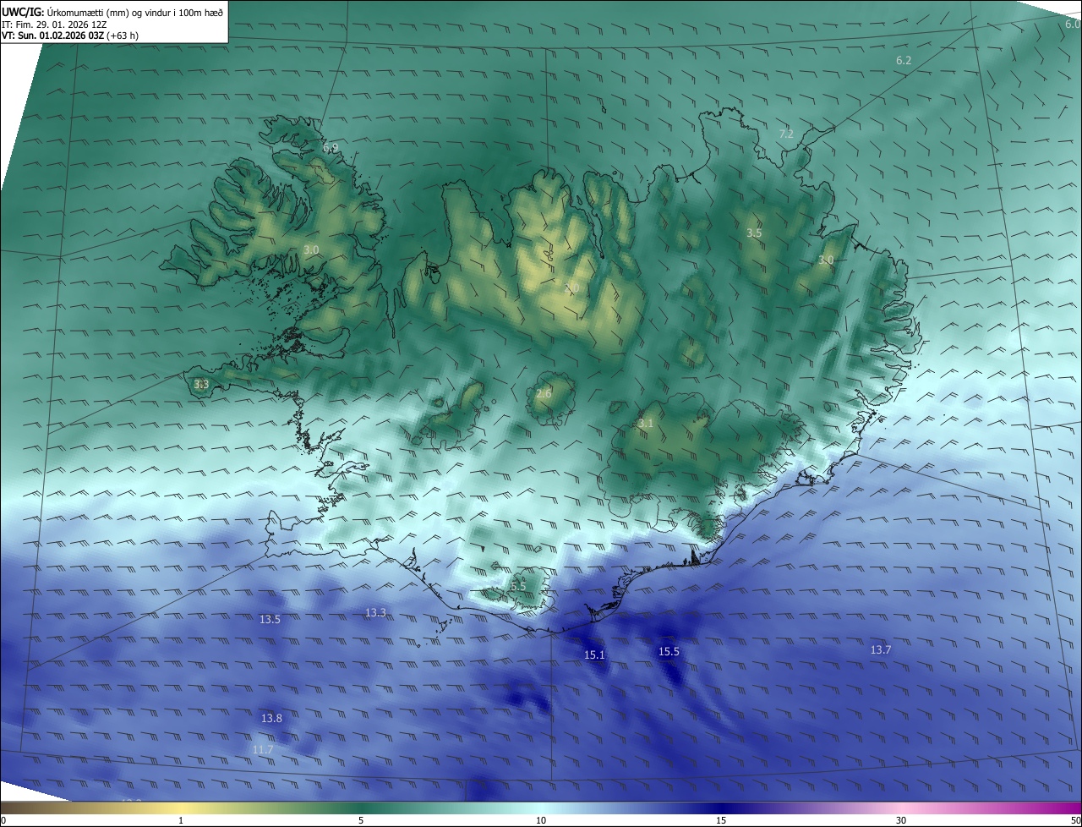Click the color scale tick label 0
Viewport: 1082px width, 827px height.
3,820
